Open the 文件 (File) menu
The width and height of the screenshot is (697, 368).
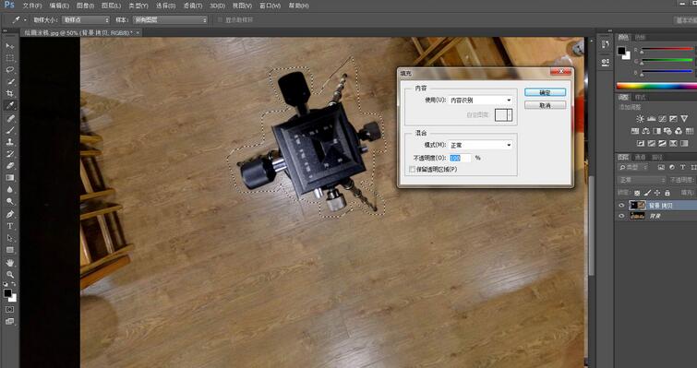pyautogui.click(x=32, y=6)
